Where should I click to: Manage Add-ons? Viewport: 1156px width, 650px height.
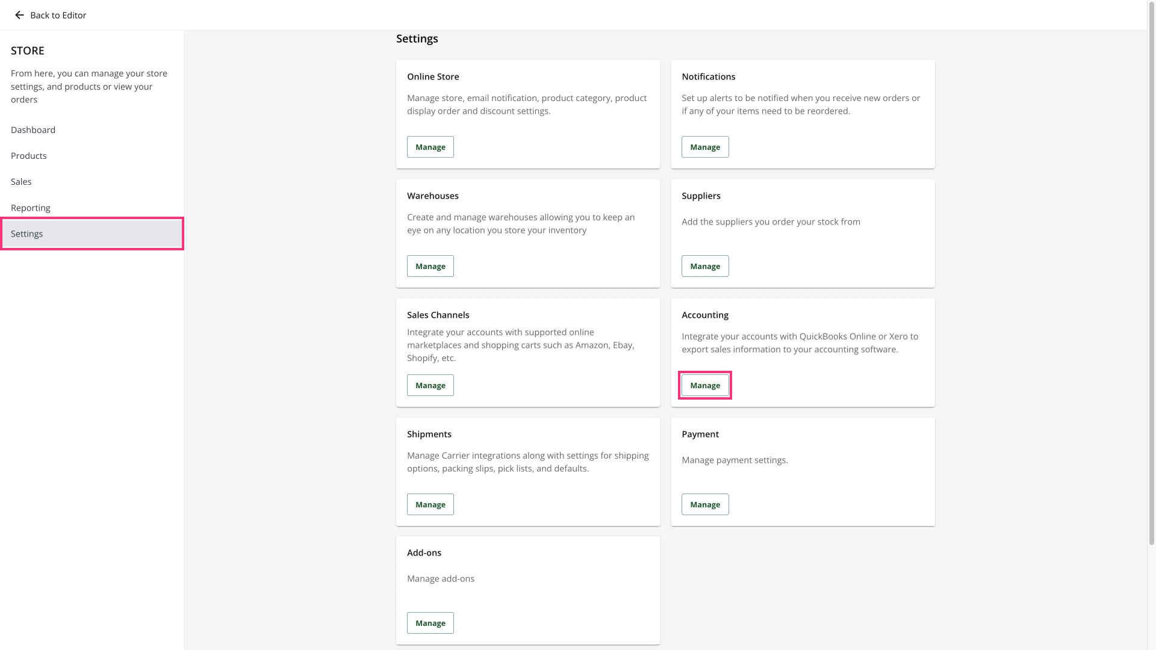tap(430, 623)
